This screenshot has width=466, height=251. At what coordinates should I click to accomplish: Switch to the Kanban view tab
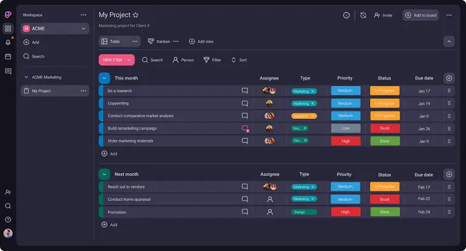coord(159,41)
